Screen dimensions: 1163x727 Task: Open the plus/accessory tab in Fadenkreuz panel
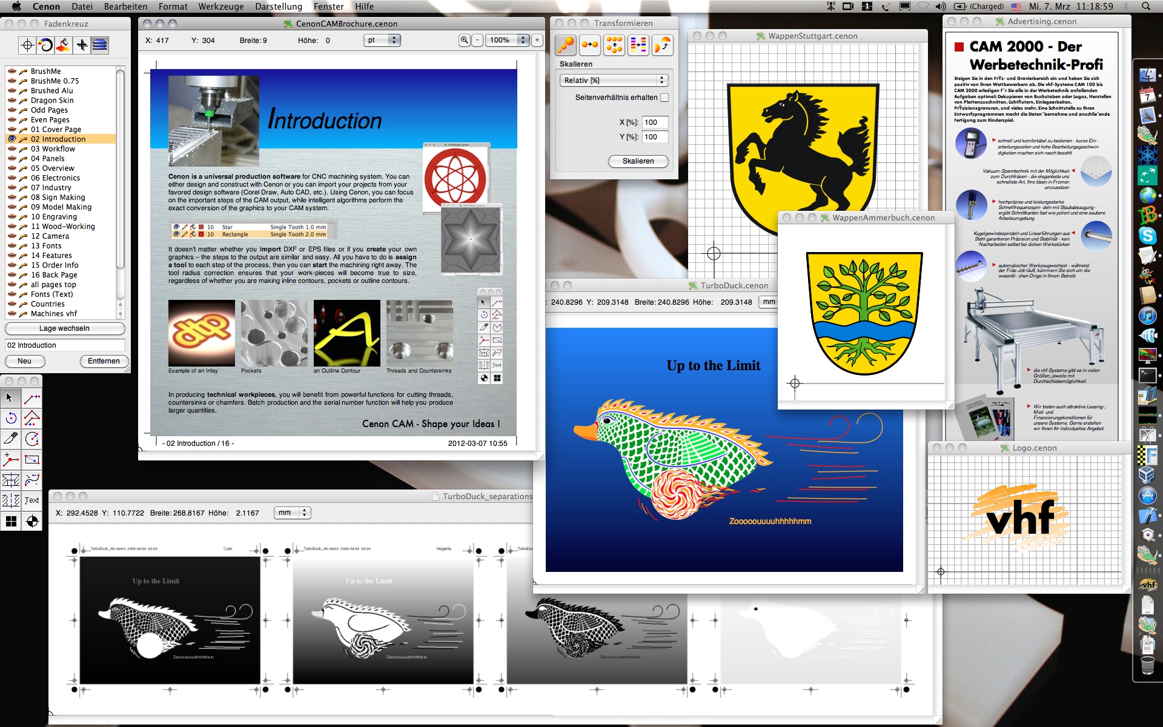click(x=82, y=45)
